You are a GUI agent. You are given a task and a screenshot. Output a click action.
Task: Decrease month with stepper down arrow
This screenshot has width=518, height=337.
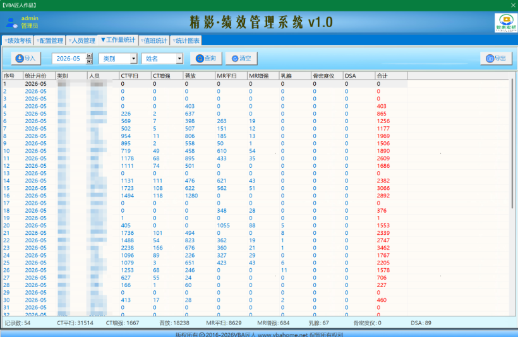[x=89, y=61]
